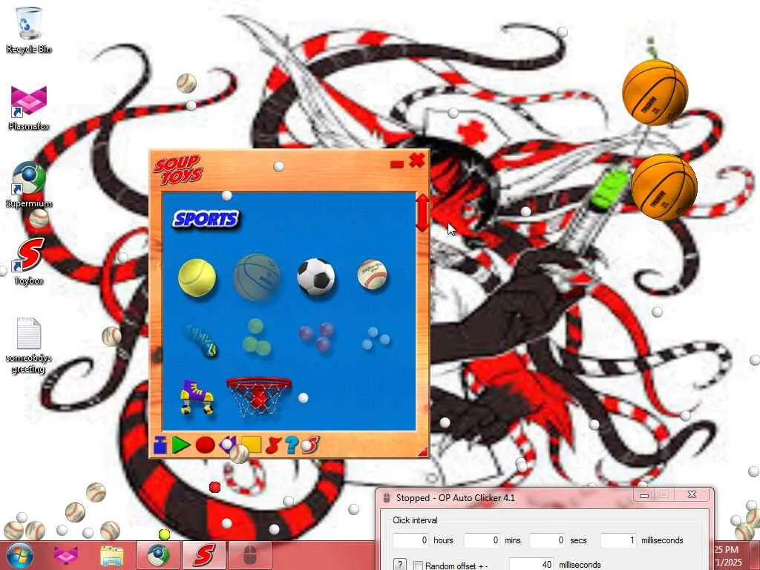Image resolution: width=760 pixels, height=570 pixels.
Task: Choose the small light-blue balls toy
Action: pyautogui.click(x=376, y=338)
